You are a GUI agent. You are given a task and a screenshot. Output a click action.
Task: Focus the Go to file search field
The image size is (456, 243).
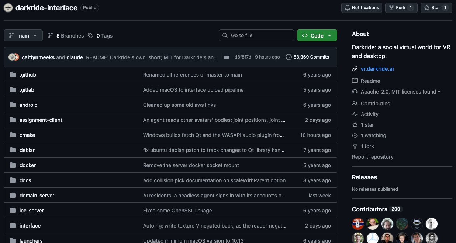click(256, 35)
